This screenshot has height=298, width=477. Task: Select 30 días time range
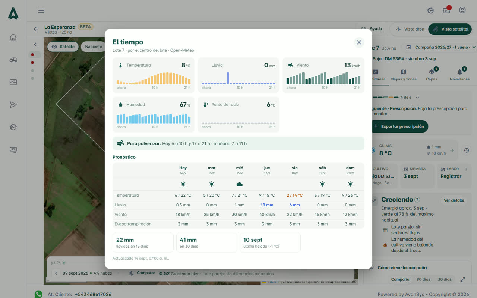[x=445, y=279]
